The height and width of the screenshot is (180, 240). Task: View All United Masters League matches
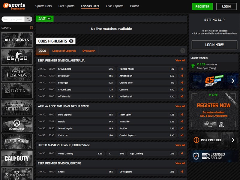180,145
